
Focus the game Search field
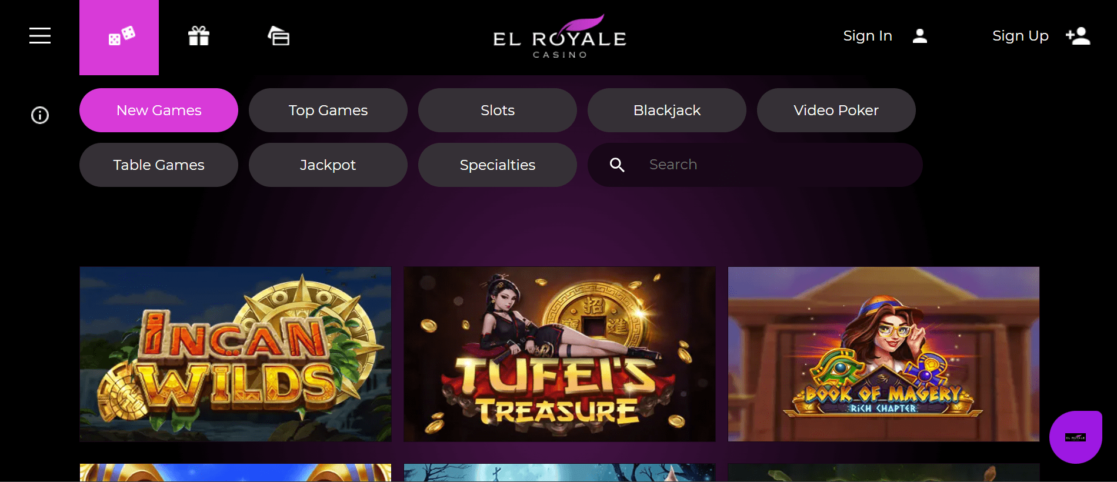pyautogui.click(x=755, y=165)
